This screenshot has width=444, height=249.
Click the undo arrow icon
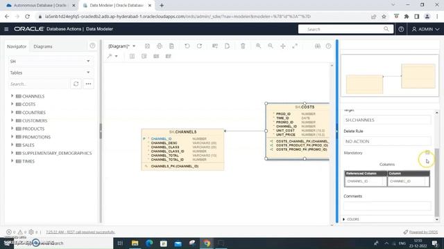tap(187, 46)
